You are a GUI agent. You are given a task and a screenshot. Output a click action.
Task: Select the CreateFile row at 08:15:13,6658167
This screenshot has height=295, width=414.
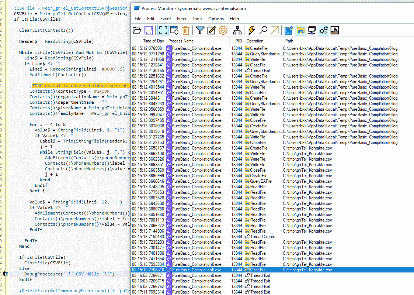click(272, 148)
